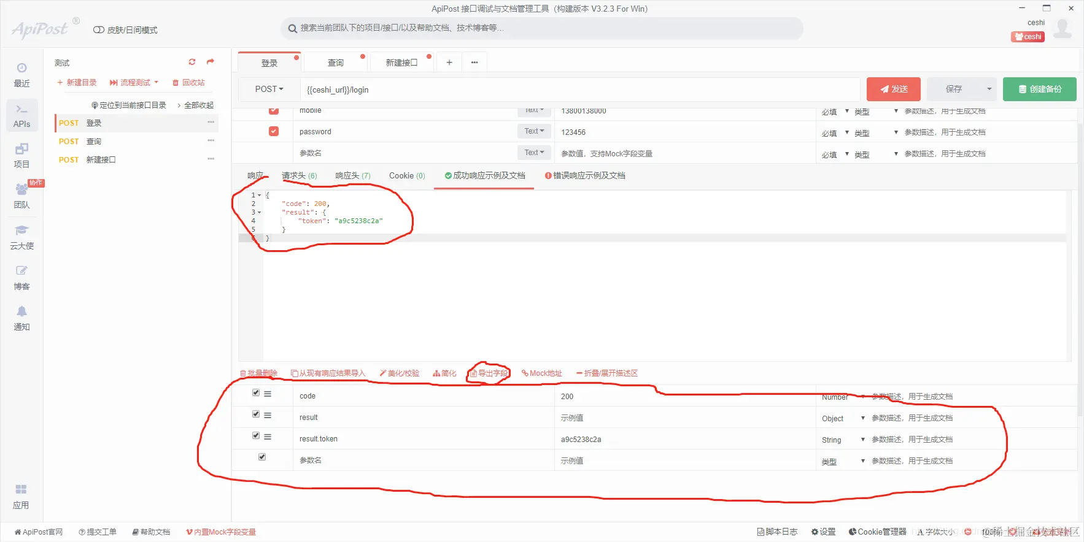Toggle skin day/night mode switch
Viewport: 1084px width, 542px height.
click(x=98, y=30)
